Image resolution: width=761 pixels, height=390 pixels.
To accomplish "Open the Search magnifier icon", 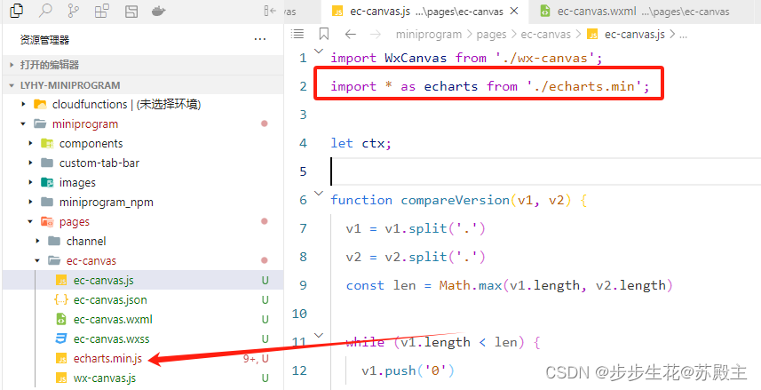I will pos(45,10).
